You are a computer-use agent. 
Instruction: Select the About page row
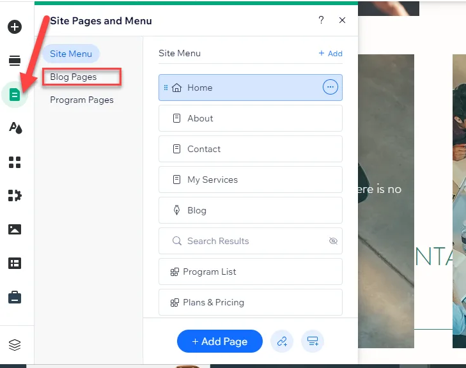pyautogui.click(x=250, y=118)
